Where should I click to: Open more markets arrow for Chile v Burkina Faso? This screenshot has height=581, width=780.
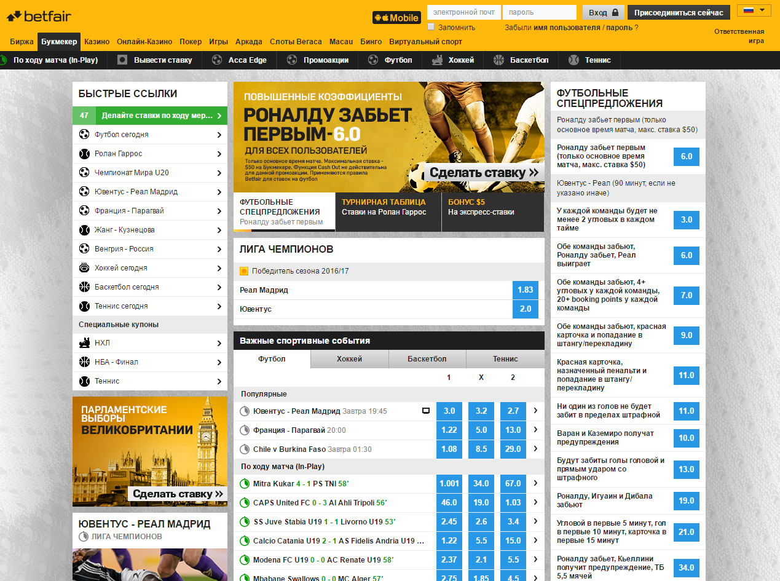[x=535, y=449]
